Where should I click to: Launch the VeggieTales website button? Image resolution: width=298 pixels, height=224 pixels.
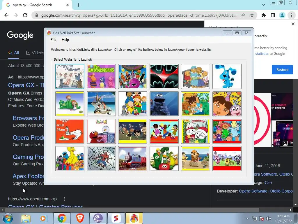pyautogui.click(x=164, y=159)
